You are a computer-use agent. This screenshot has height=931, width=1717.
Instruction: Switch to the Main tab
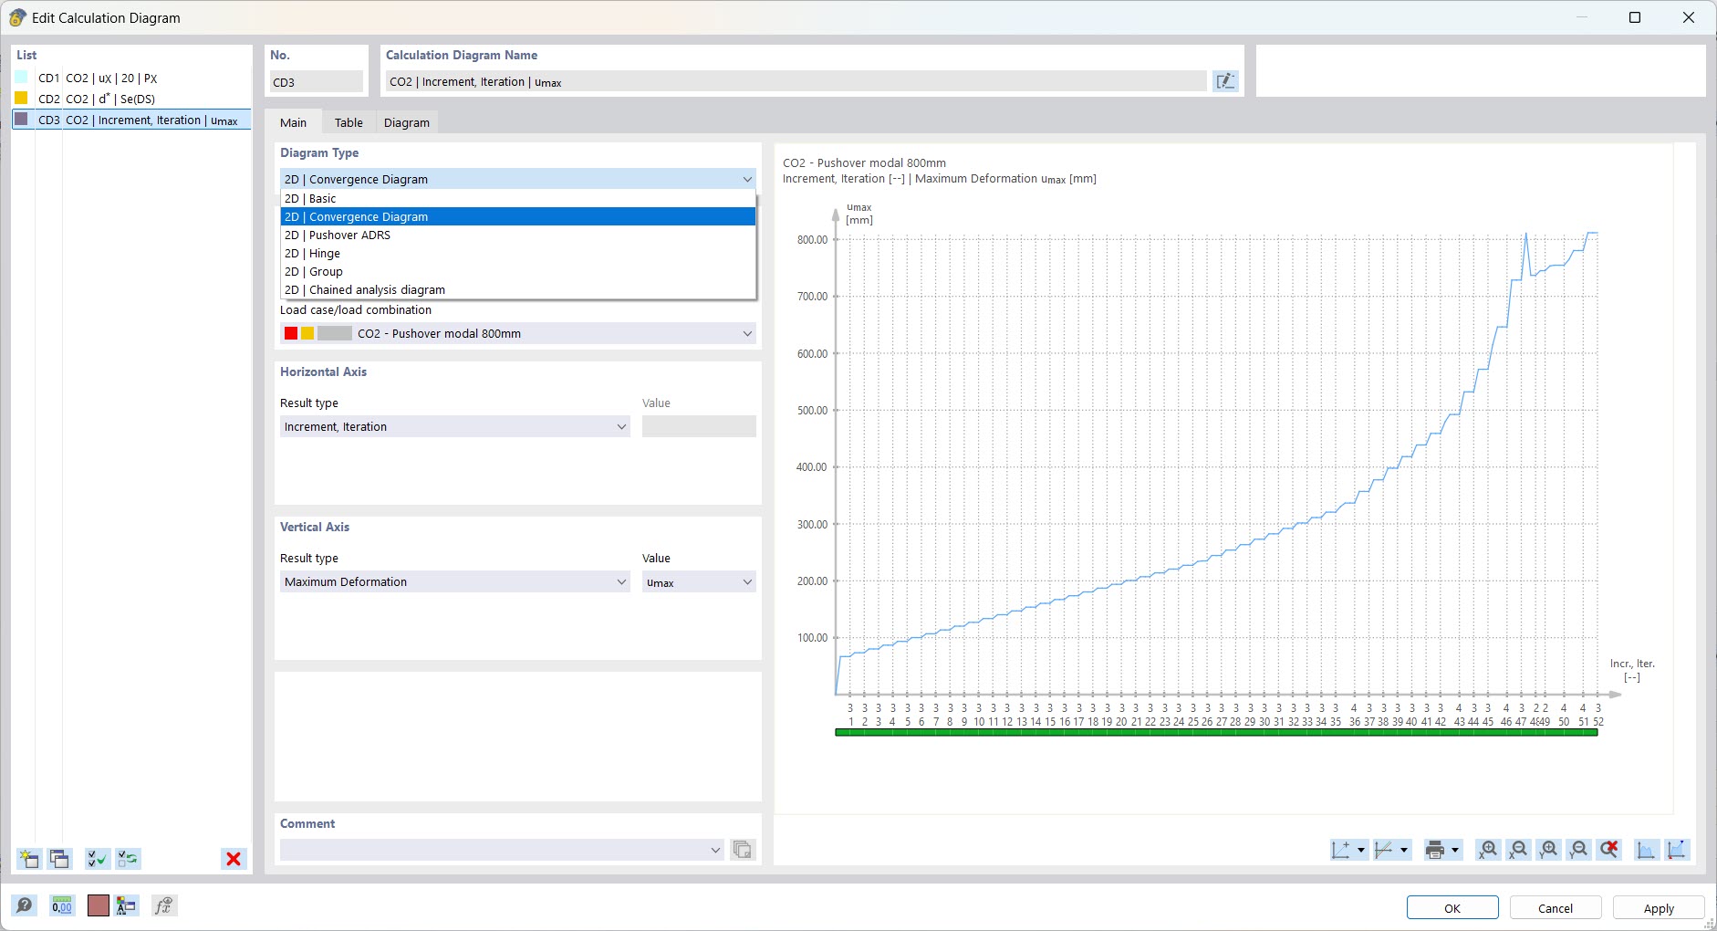click(x=293, y=122)
